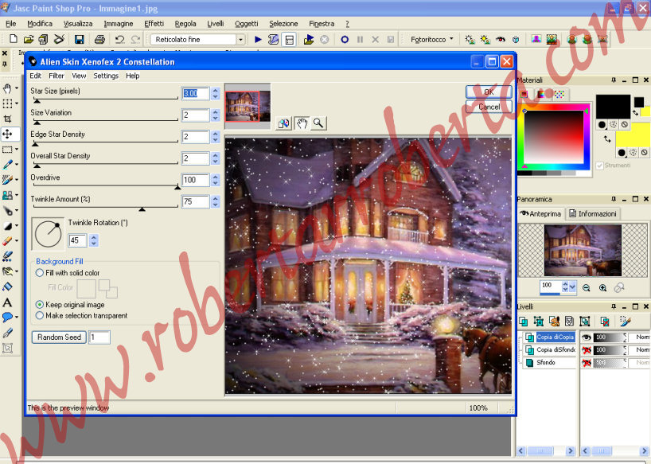The image size is (651, 464).
Task: Toggle the Strumenti checkbox in Materiali
Action: pos(599,166)
